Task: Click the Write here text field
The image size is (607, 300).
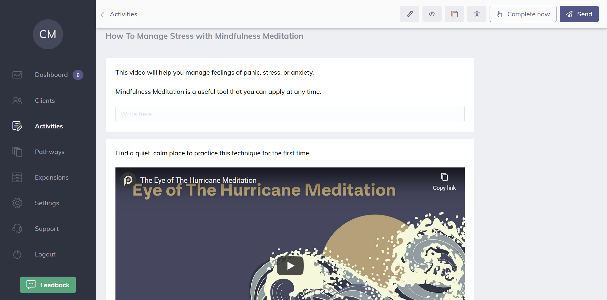Action: pos(290,114)
